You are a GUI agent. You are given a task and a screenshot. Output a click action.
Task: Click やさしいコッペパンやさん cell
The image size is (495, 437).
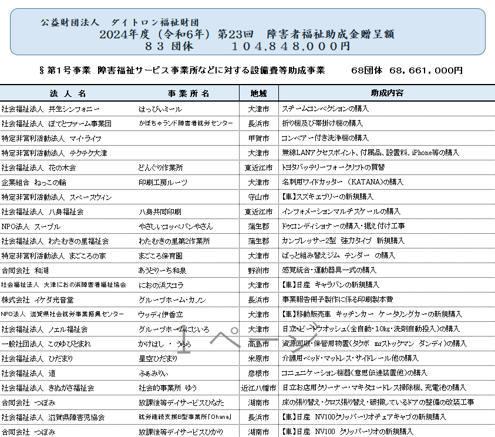pos(176,226)
